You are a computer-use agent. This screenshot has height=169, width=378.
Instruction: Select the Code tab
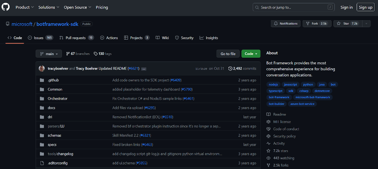[x=15, y=38]
